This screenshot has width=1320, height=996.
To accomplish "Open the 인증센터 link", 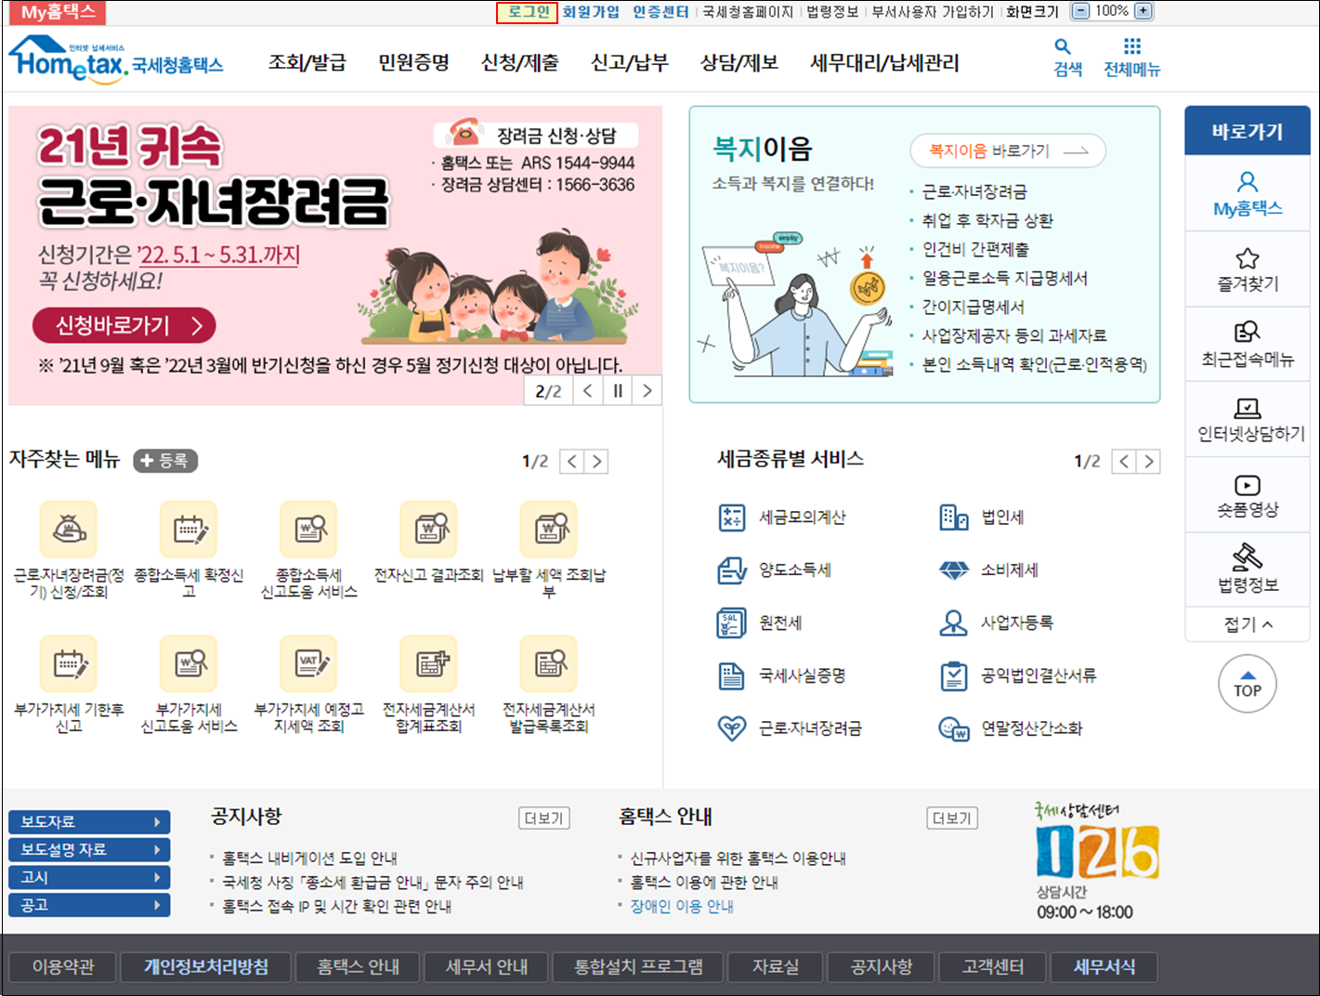I will [x=660, y=12].
